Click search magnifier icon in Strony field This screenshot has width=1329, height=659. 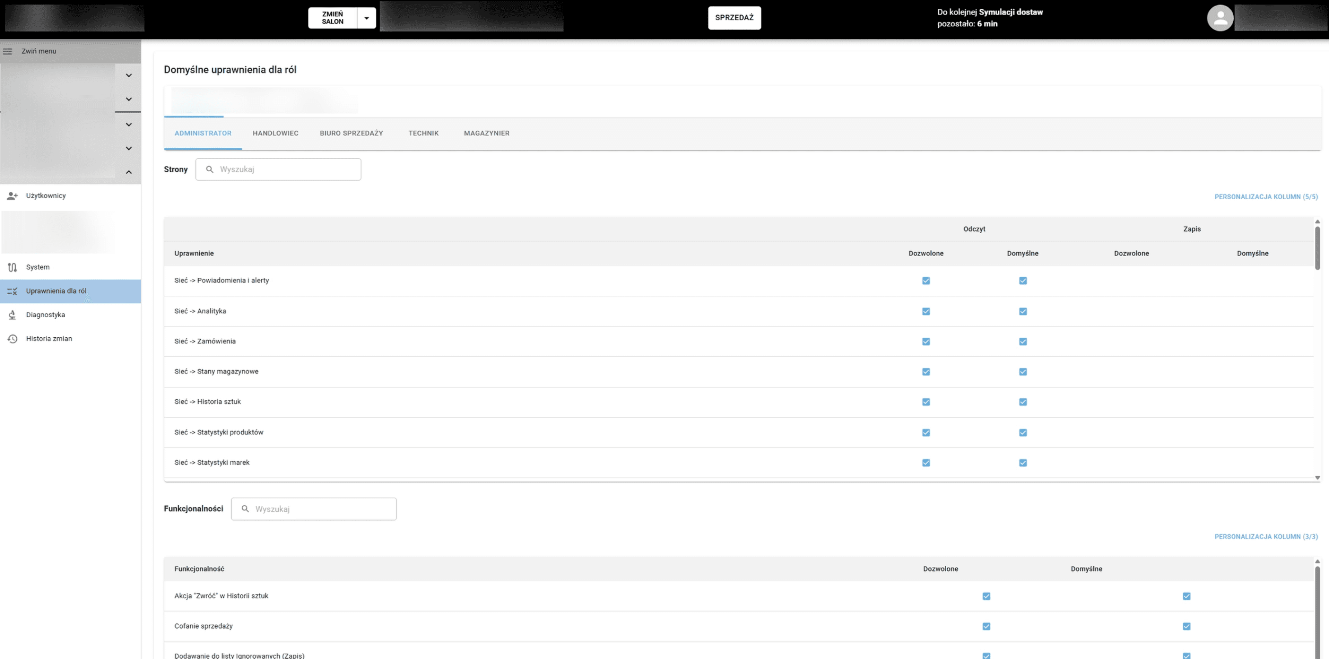[209, 169]
